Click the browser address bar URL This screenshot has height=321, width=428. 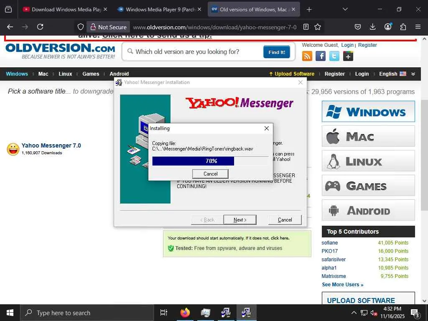(214, 27)
